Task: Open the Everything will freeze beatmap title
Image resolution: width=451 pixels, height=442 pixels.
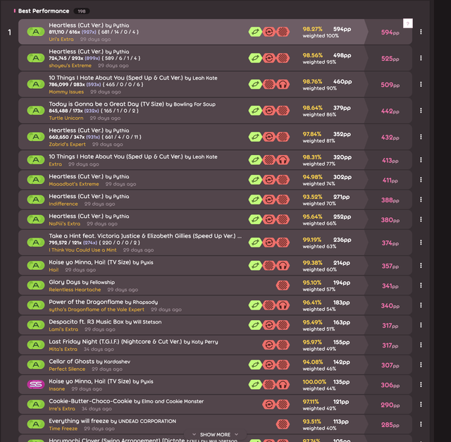Action: 113,421
